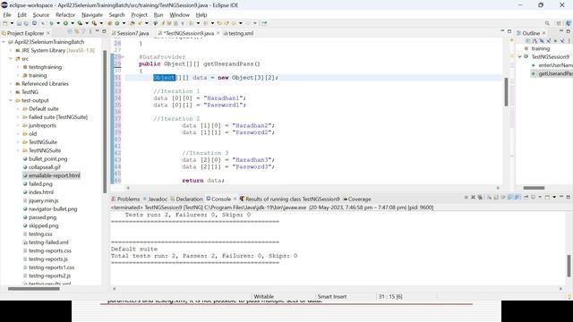Viewport: 573px width, 322px height.
Task: Toggle Show Console on standard output change
Action: 510,197
